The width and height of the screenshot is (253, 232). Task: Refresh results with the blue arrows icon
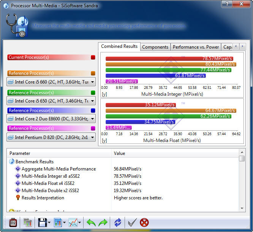tap(118, 223)
